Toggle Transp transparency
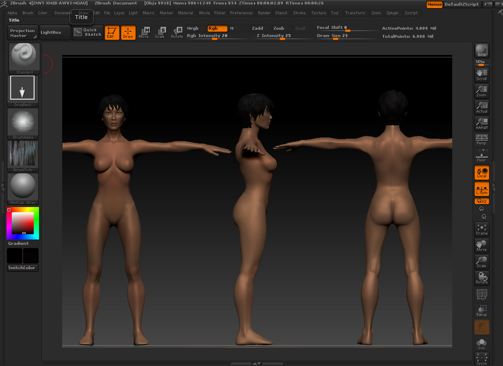This screenshot has width=503, height=366. pos(481,311)
